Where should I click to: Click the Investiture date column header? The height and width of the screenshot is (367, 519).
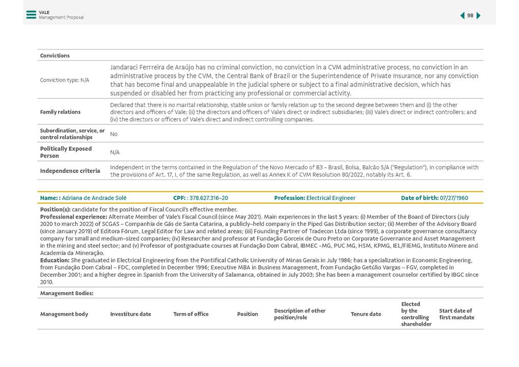130,314
